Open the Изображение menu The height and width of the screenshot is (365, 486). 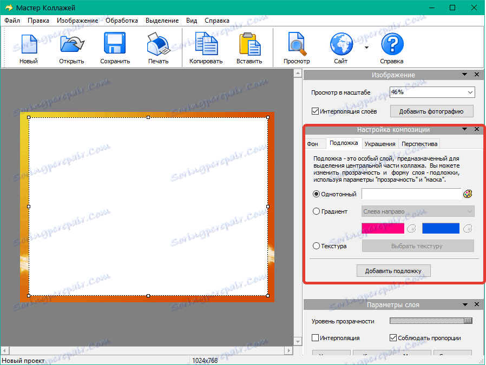pos(77,21)
